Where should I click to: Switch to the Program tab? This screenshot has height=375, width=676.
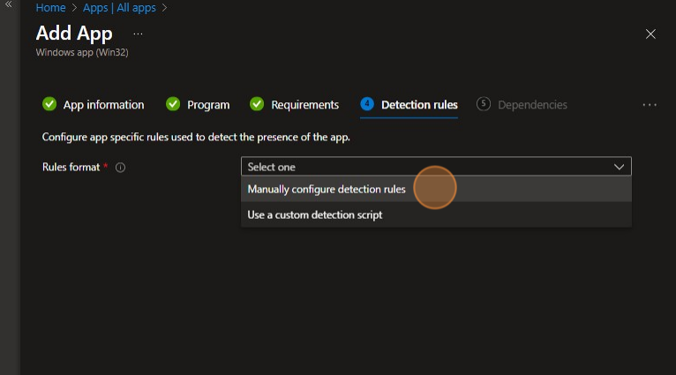[x=208, y=105]
